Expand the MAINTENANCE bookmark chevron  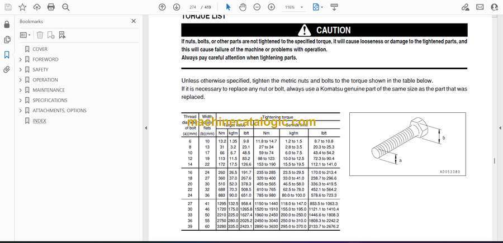pos(20,90)
